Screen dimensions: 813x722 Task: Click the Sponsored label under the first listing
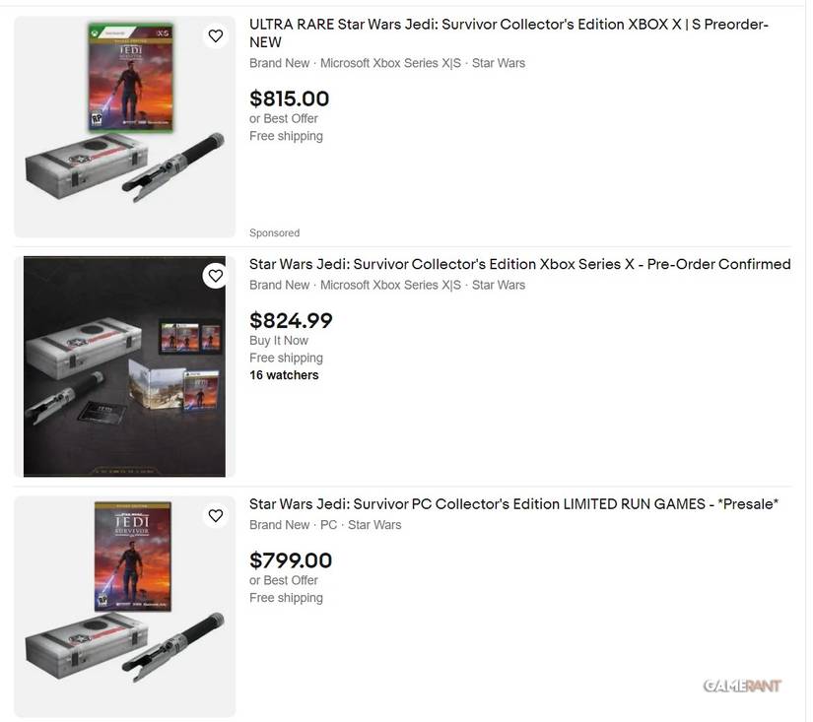(274, 232)
